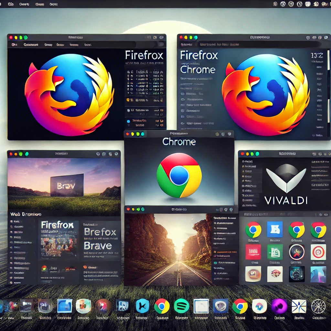Select the blue document icon in the app grid
Screen dimensions: 331x331
pyautogui.click(x=275, y=230)
